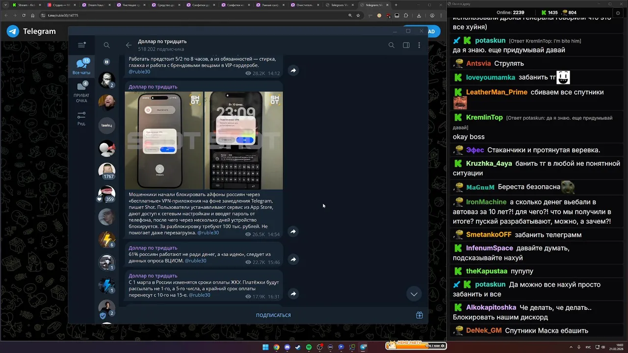Click @ruble30 link in the 14:12 post
Image resolution: width=628 pixels, height=353 pixels.
pyautogui.click(x=139, y=72)
